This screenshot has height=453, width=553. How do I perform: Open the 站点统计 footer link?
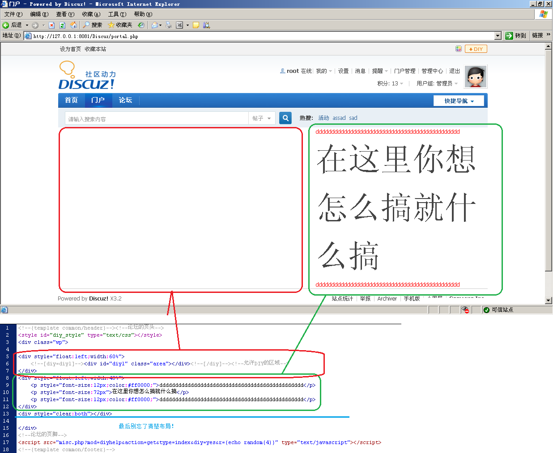(x=342, y=299)
